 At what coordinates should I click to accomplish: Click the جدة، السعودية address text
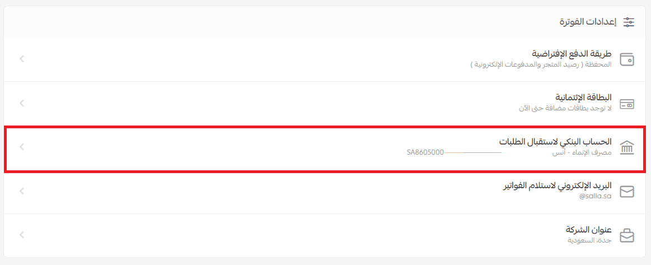pos(589,240)
